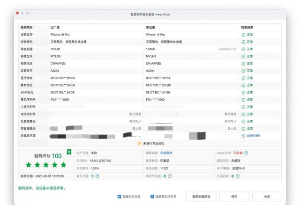300x205 pixels.
Task: Click the 出厂值 A3294 cell
Action: click(x=55, y=71)
